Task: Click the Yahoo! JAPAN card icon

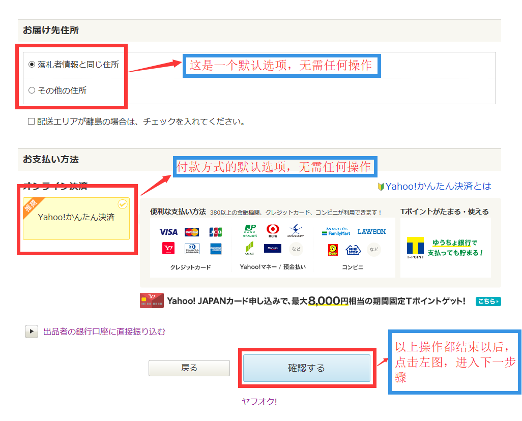Action: click(x=152, y=301)
